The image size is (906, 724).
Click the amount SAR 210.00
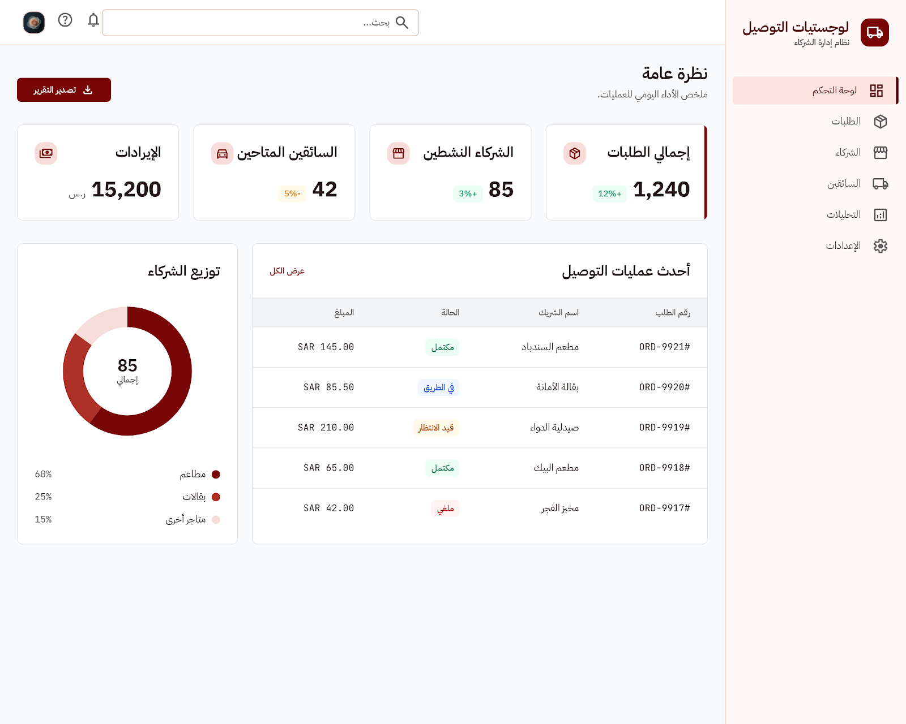click(x=326, y=428)
